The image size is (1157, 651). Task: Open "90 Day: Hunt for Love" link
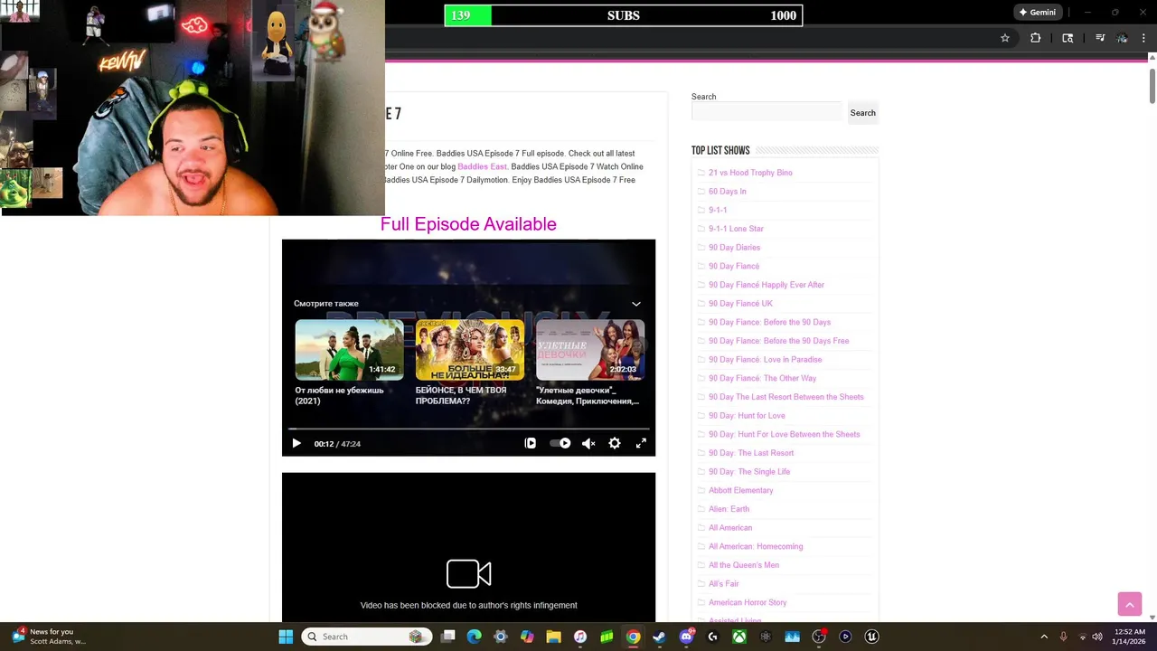[747, 416]
